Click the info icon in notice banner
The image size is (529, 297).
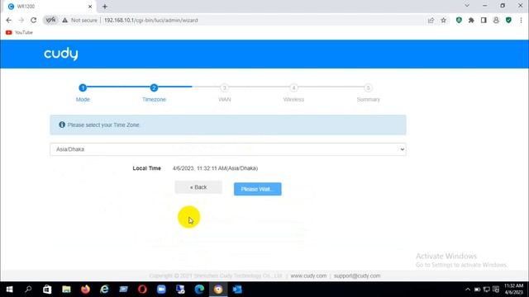tap(62, 125)
